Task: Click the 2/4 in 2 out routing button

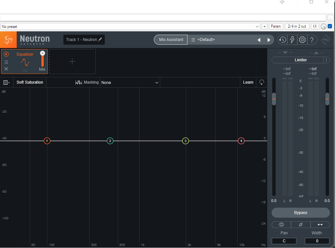Action: [x=297, y=26]
